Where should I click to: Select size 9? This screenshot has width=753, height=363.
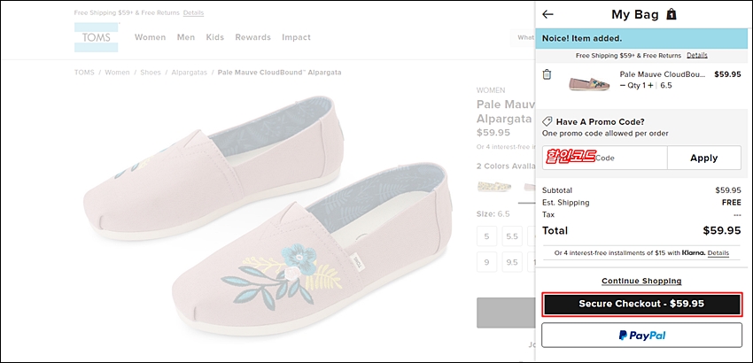point(487,262)
